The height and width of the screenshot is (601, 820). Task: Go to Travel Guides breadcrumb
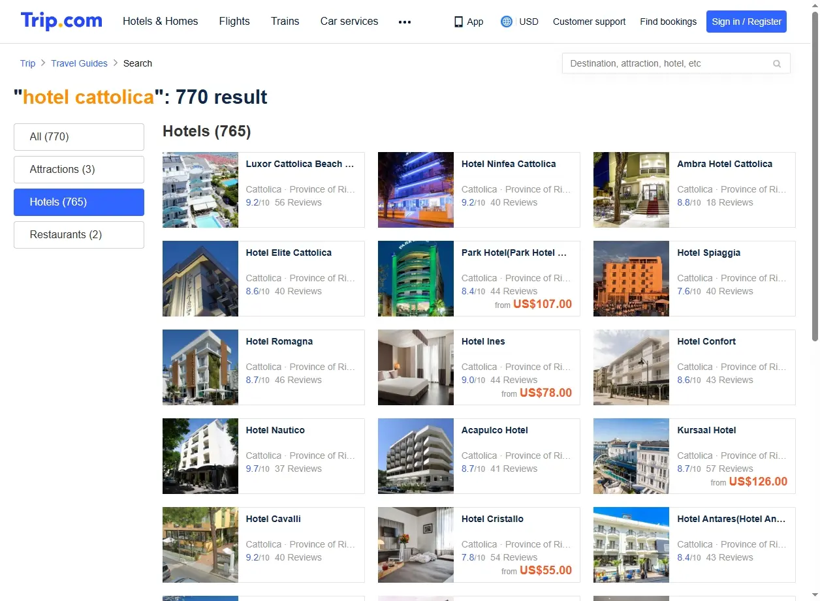tap(79, 63)
